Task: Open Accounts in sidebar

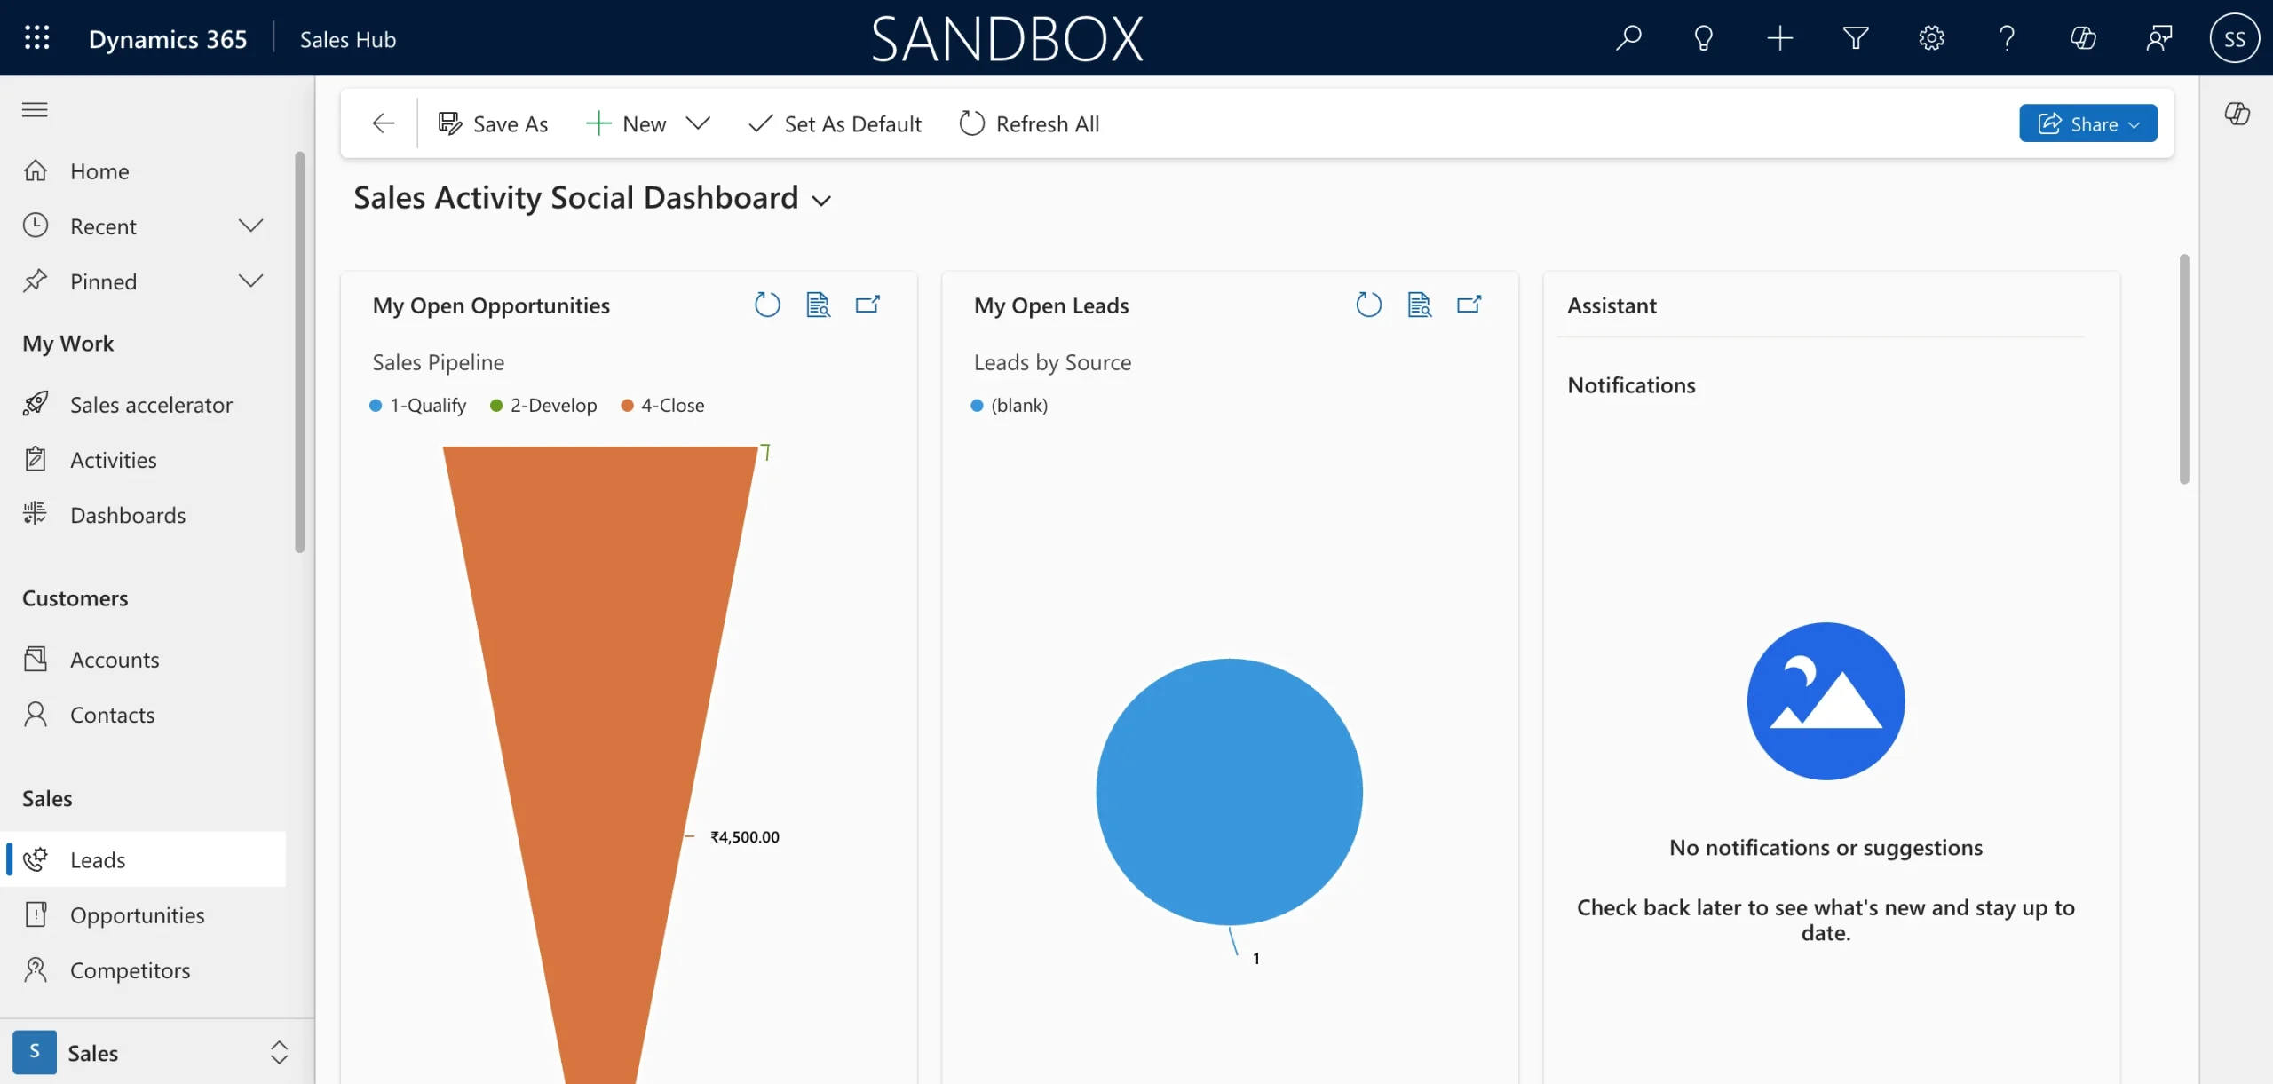Action: click(145, 659)
